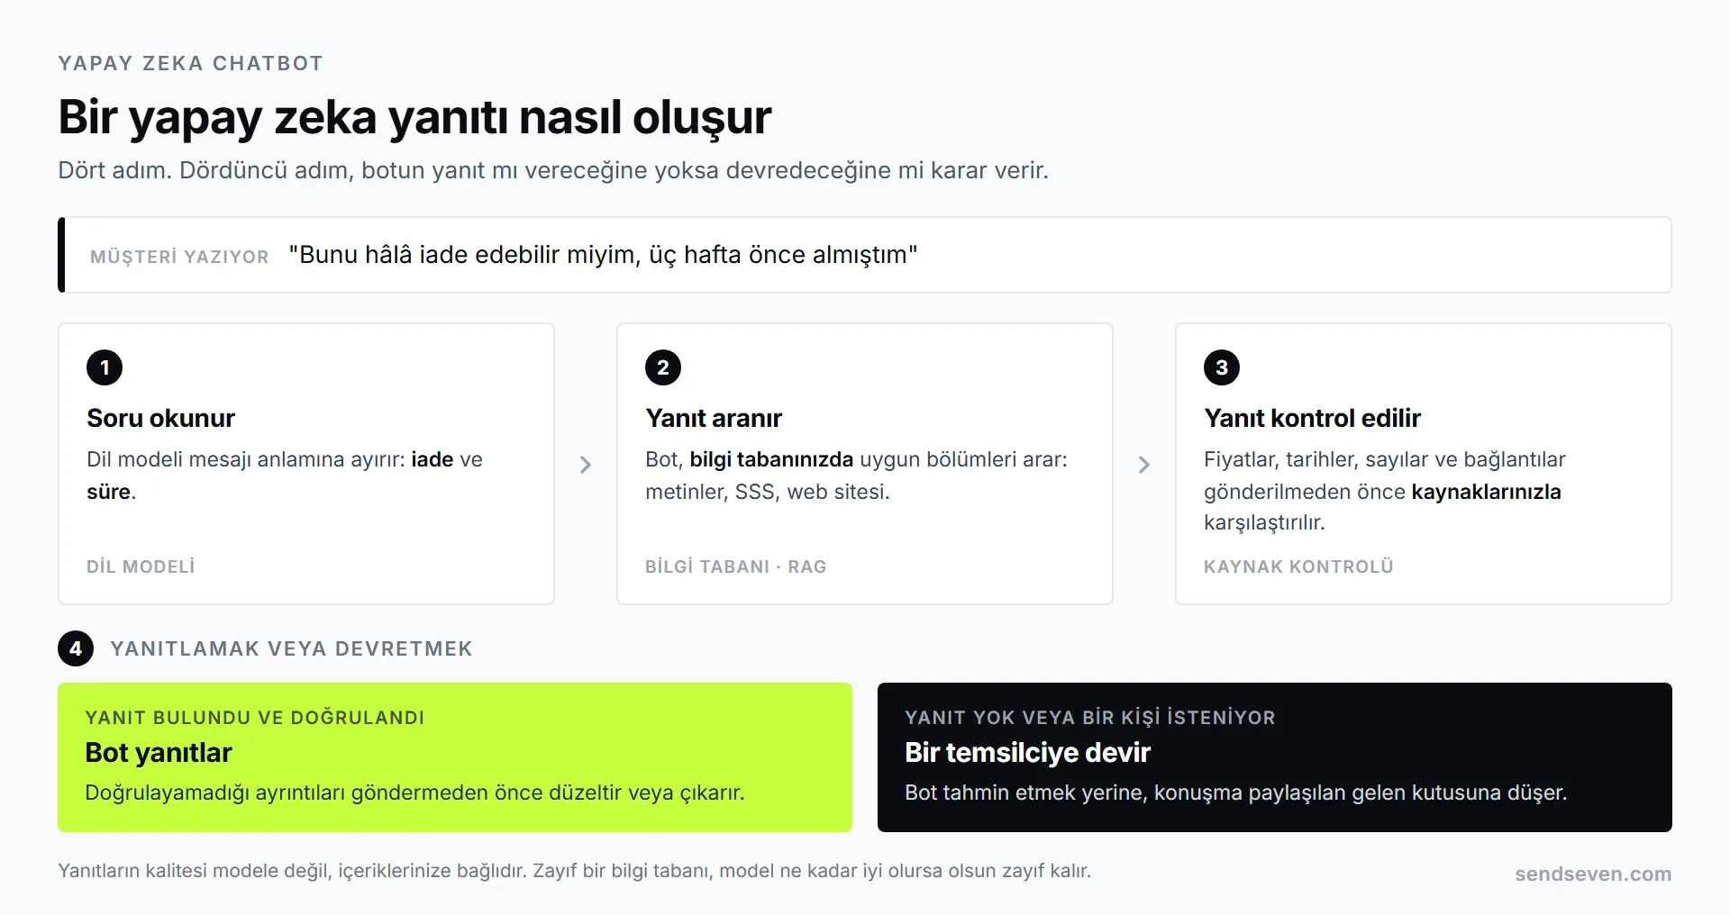The image size is (1730, 915).
Task: Click the YAPAY ZEKA CHATBOT label
Action: point(190,63)
